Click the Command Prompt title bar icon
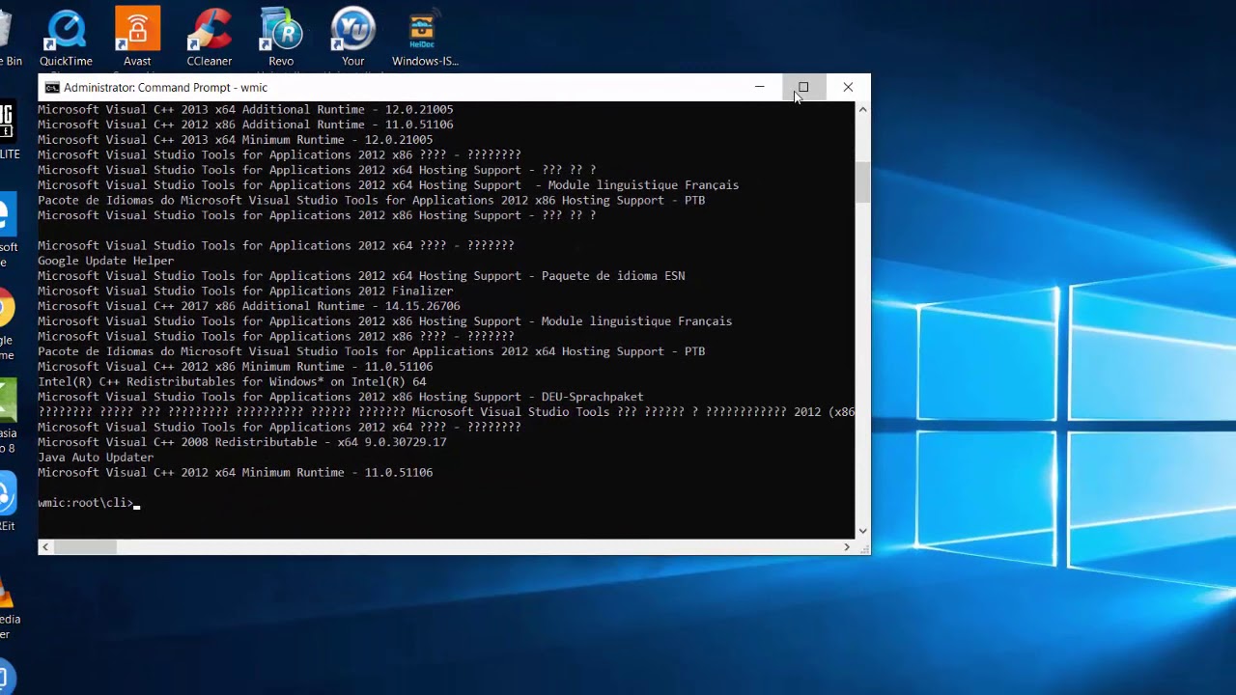Viewport: 1236px width, 695px height. [x=52, y=88]
